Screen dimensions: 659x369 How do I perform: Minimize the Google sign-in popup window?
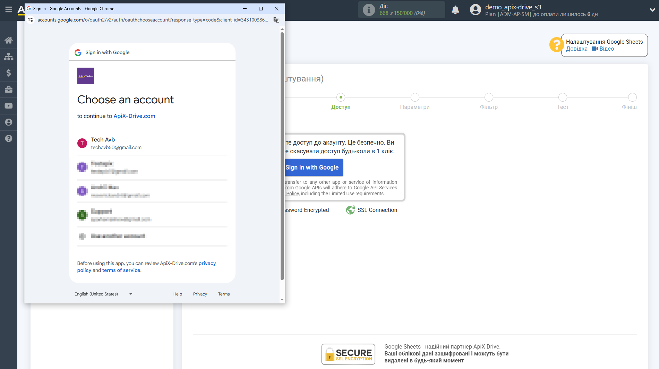[245, 8]
